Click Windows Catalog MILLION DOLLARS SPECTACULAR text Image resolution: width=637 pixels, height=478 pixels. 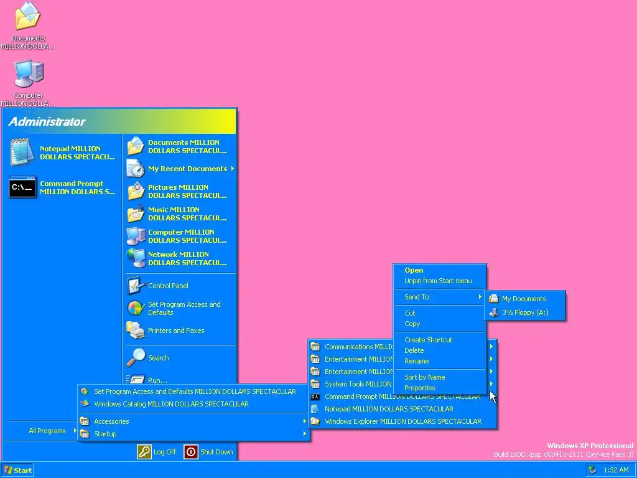pyautogui.click(x=172, y=403)
